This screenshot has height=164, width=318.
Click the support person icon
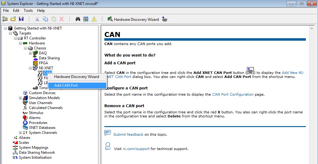108,146
